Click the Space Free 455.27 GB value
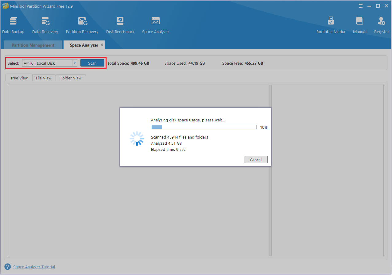 click(x=254, y=63)
